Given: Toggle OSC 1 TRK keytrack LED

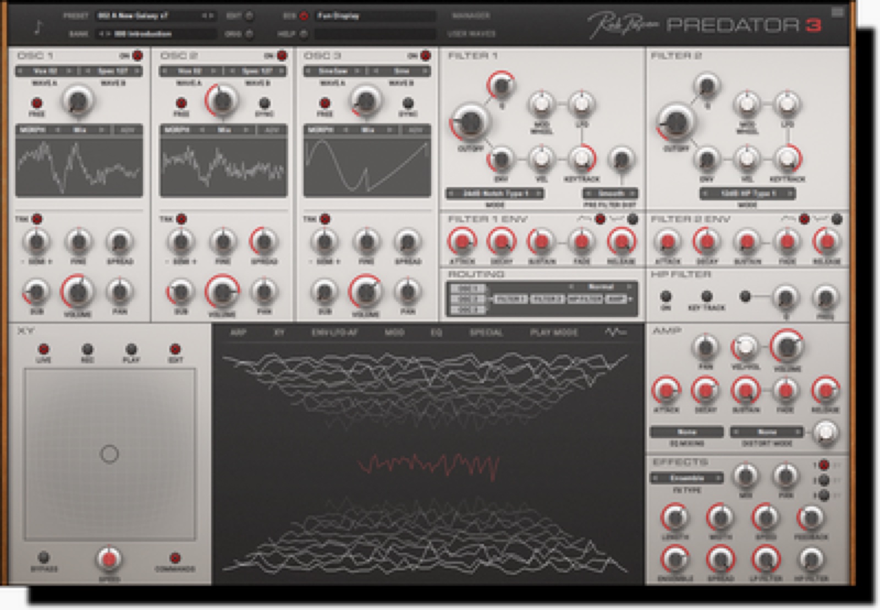Looking at the screenshot, I should tap(37, 219).
